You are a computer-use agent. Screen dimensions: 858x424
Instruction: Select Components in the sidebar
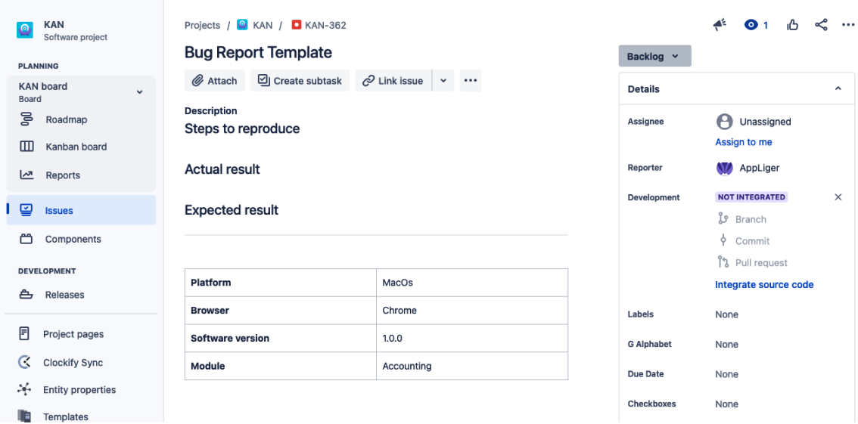pos(73,239)
